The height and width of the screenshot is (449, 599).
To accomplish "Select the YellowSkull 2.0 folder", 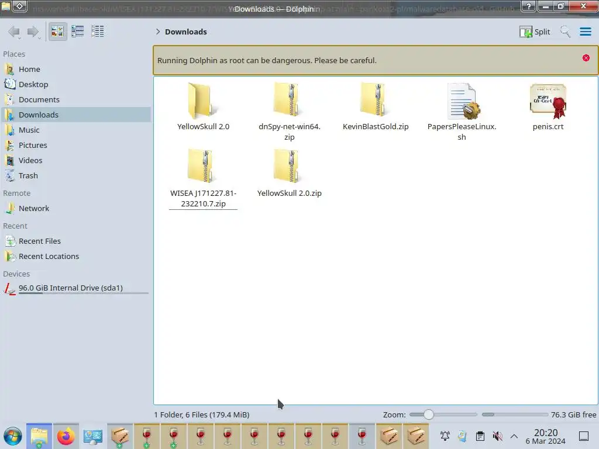I will click(203, 107).
